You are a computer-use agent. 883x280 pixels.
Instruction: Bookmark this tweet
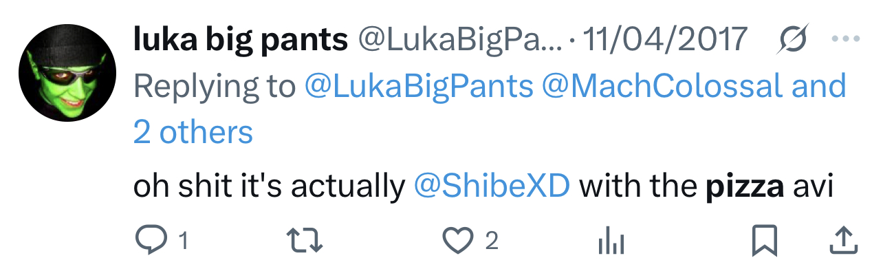point(764,241)
